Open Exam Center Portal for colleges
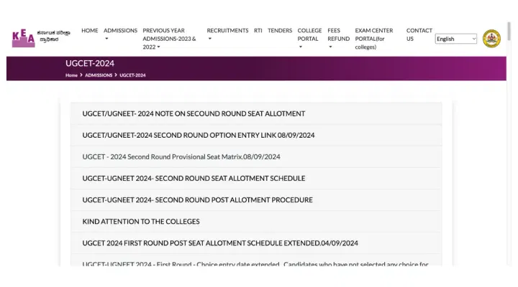 (374, 39)
